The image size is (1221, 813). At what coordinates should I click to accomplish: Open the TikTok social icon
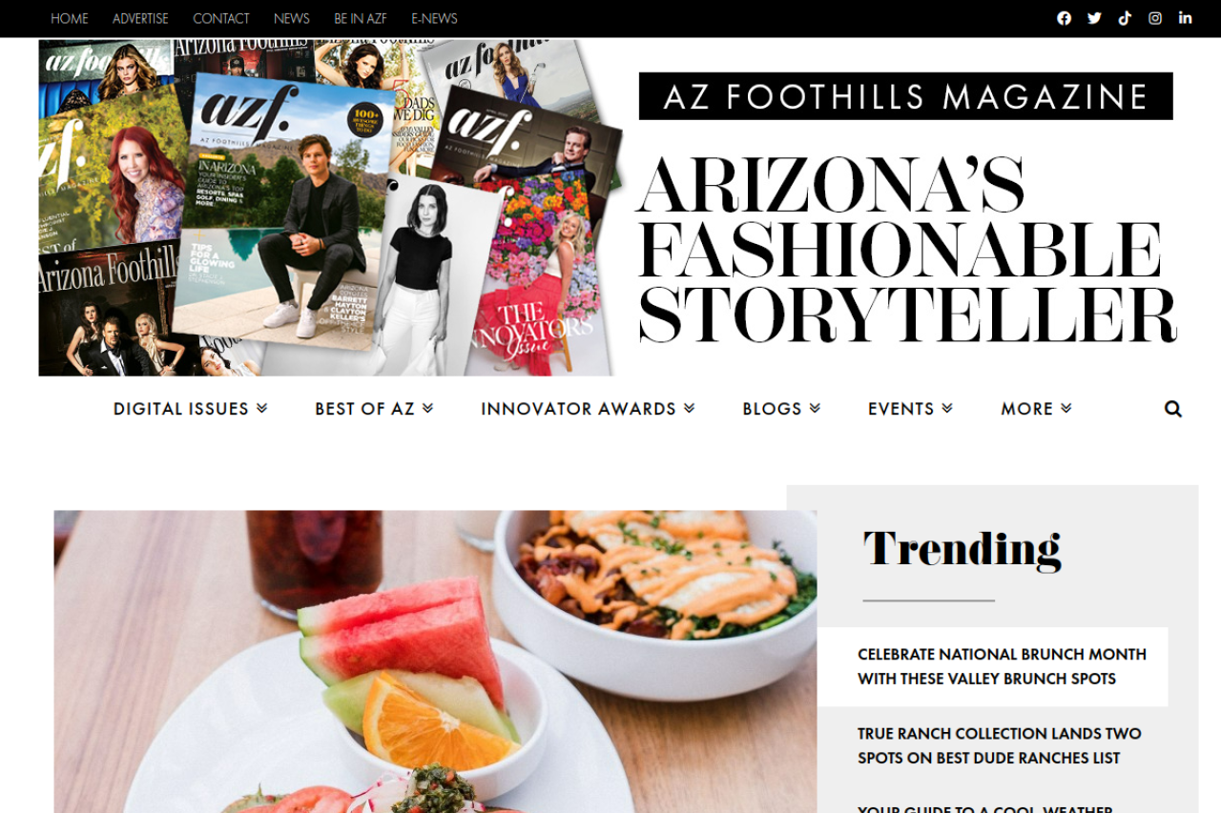click(x=1125, y=18)
